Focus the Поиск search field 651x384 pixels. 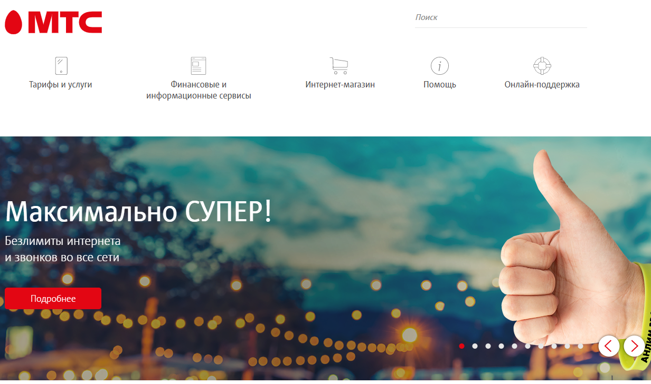coord(501,17)
